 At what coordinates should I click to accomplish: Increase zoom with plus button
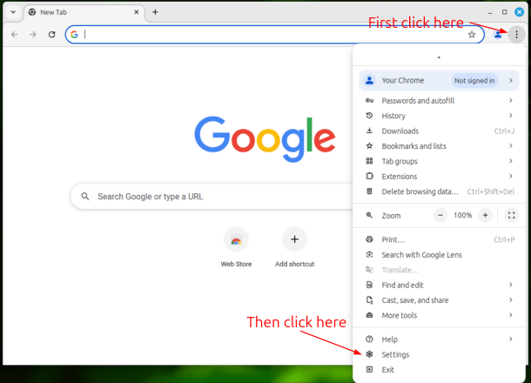[x=485, y=215]
